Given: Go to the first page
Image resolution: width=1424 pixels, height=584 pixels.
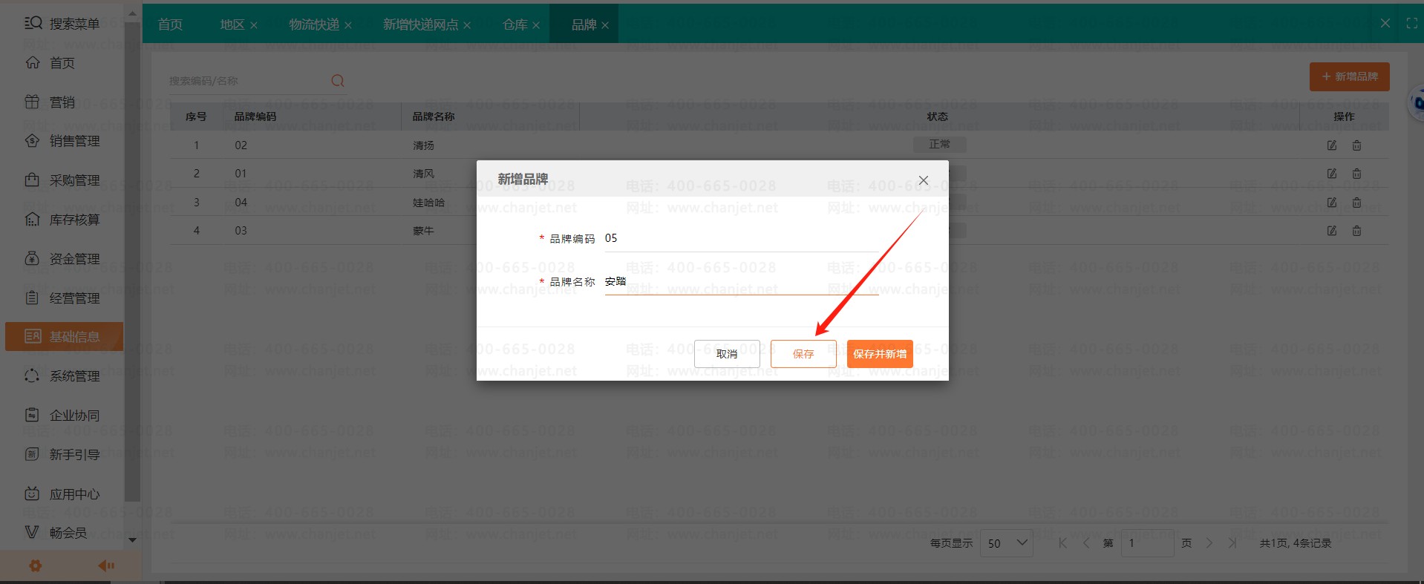Looking at the screenshot, I should [x=1063, y=543].
